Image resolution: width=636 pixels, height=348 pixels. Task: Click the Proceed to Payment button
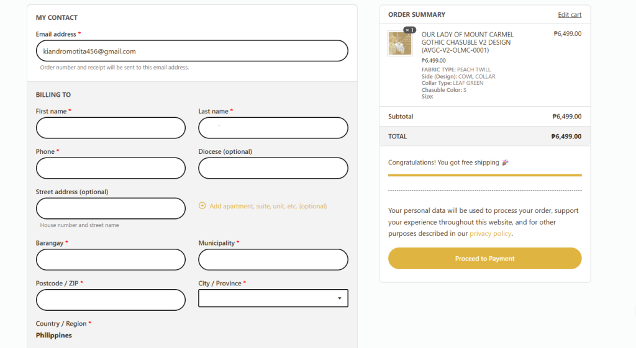(x=484, y=259)
